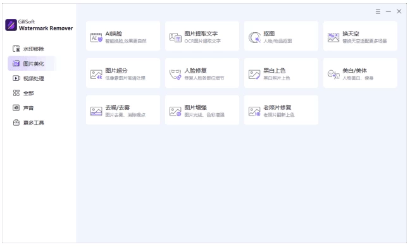Open the 抠图 tool card

click(281, 36)
